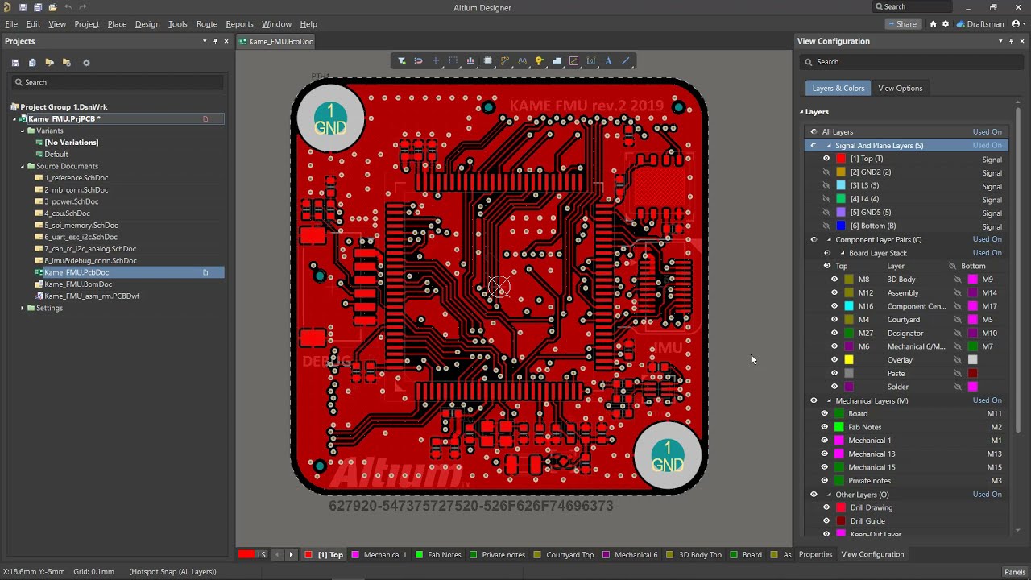Select the place text string tool
This screenshot has width=1031, height=580.
coord(608,61)
